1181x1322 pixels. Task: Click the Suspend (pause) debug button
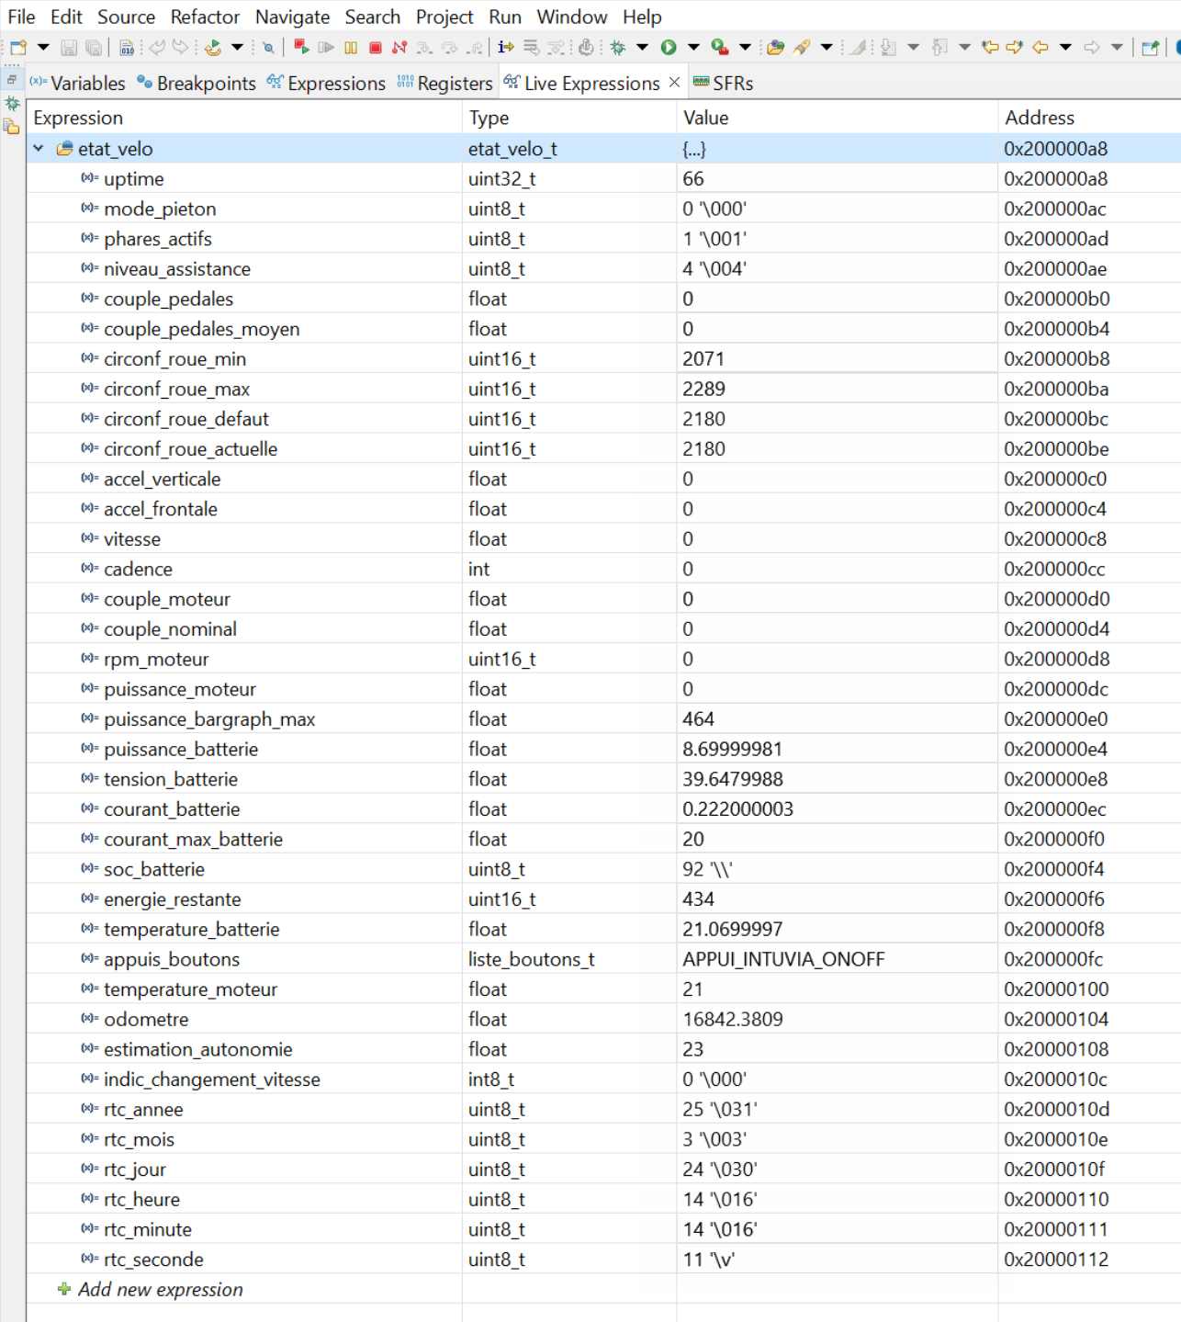pos(351,48)
